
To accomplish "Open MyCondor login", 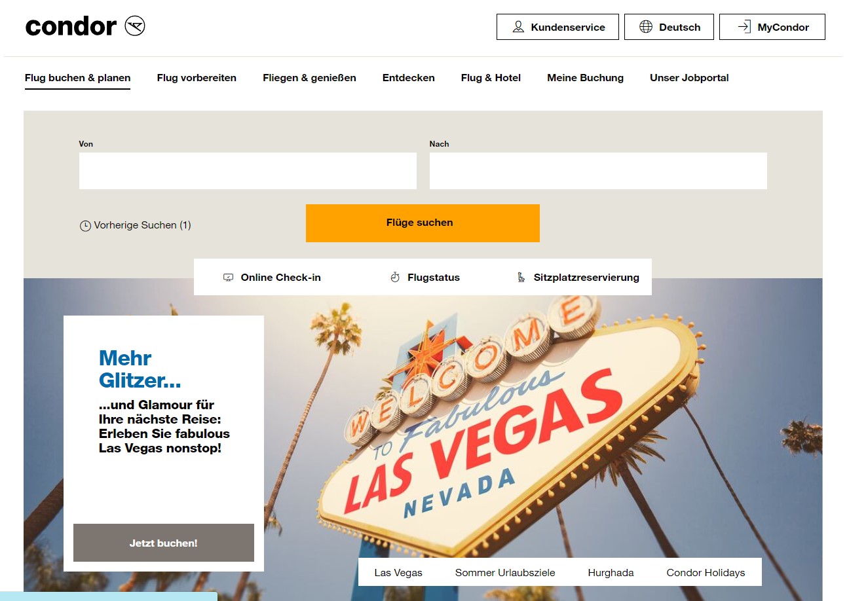I will click(772, 27).
